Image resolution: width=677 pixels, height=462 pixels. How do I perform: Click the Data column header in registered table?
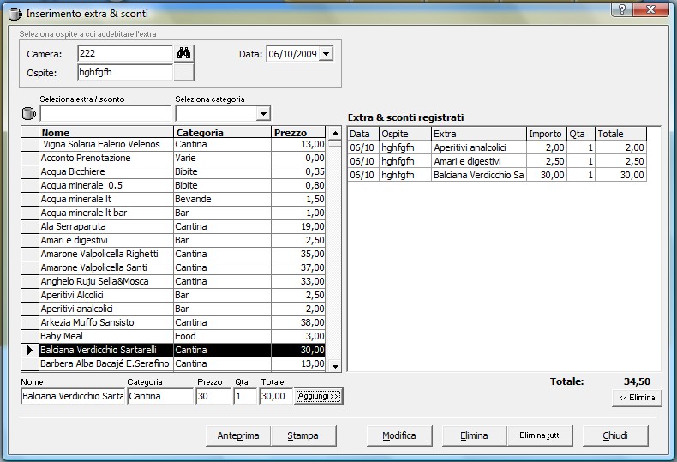(363, 134)
